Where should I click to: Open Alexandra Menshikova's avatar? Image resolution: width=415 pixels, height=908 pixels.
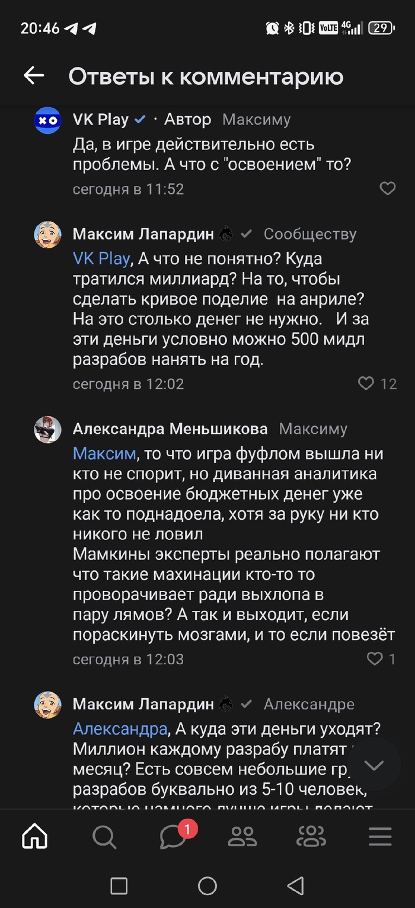(47, 429)
